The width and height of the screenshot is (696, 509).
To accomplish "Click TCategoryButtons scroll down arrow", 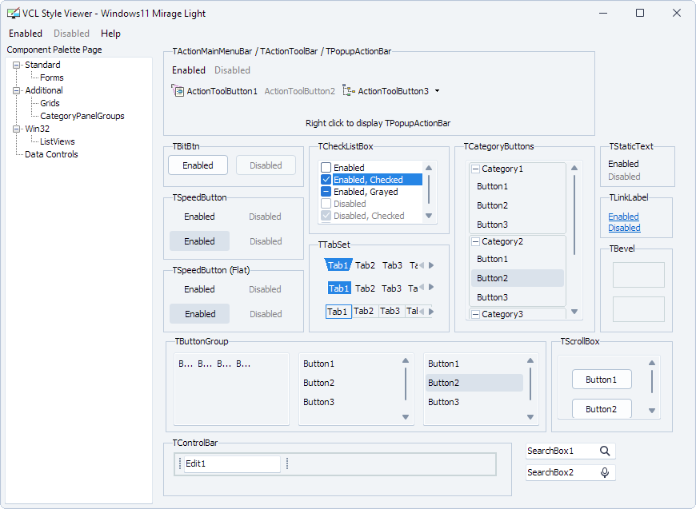I will [x=574, y=312].
